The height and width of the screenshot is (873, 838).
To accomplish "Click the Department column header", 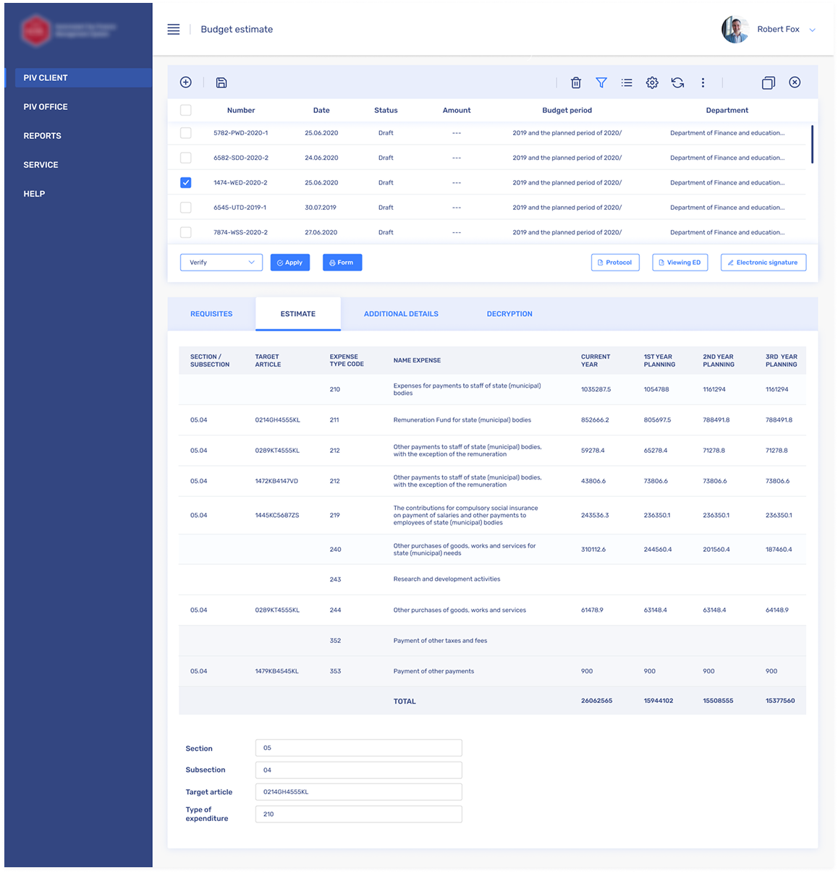I will click(x=727, y=111).
